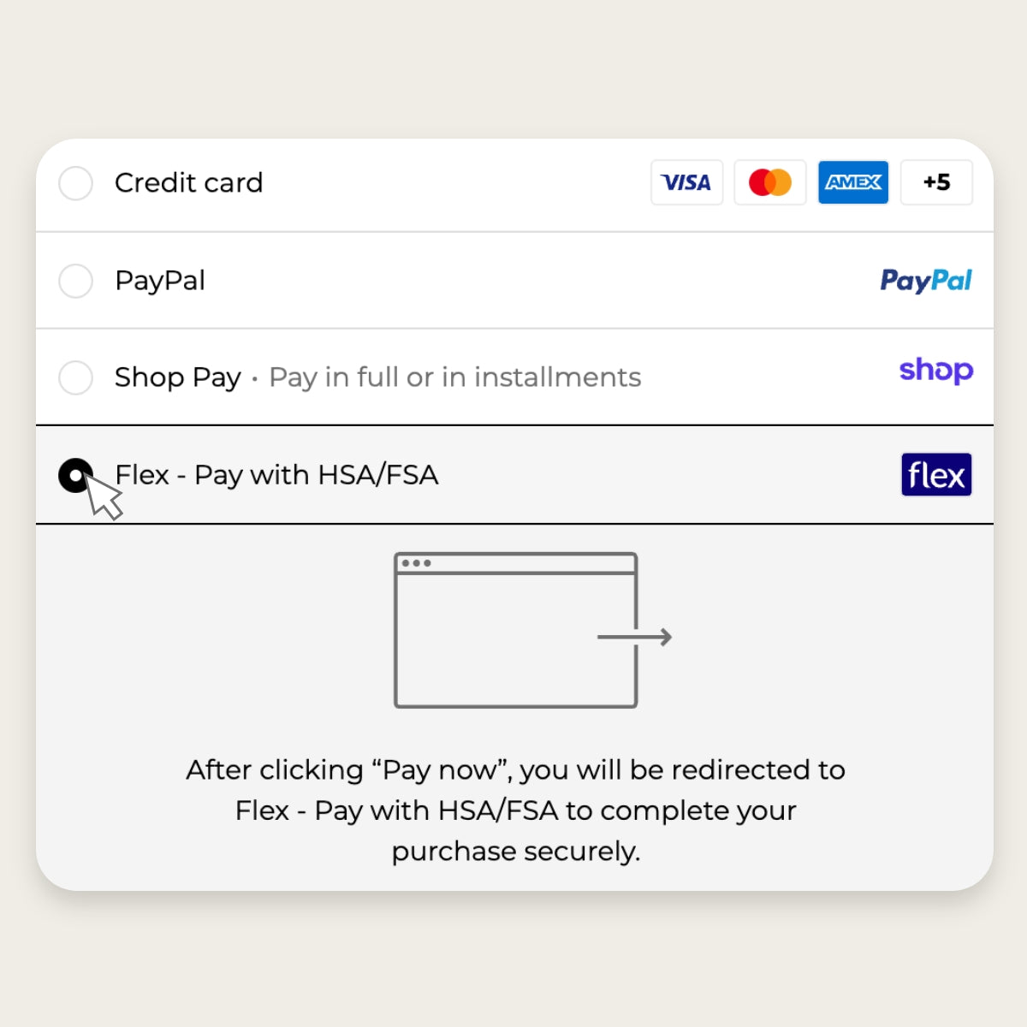Viewport: 1027px width, 1027px height.
Task: Select the PayPal radio button
Action: [x=76, y=281]
